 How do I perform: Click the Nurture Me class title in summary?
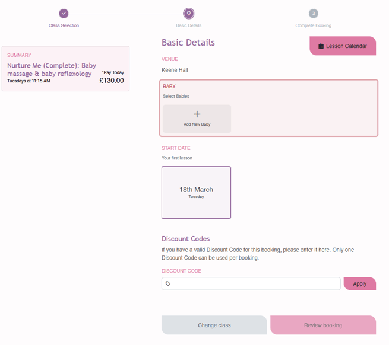51,69
